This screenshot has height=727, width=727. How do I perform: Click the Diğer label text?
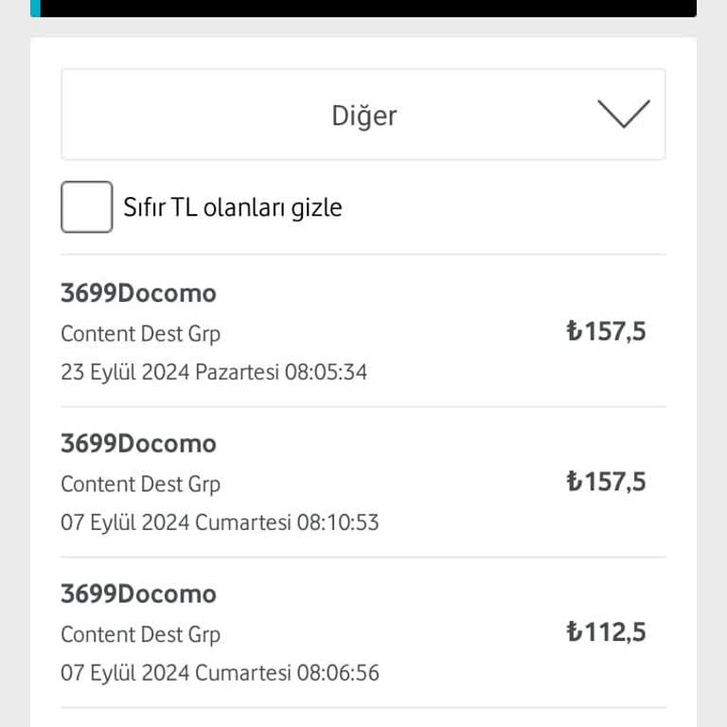tap(363, 115)
